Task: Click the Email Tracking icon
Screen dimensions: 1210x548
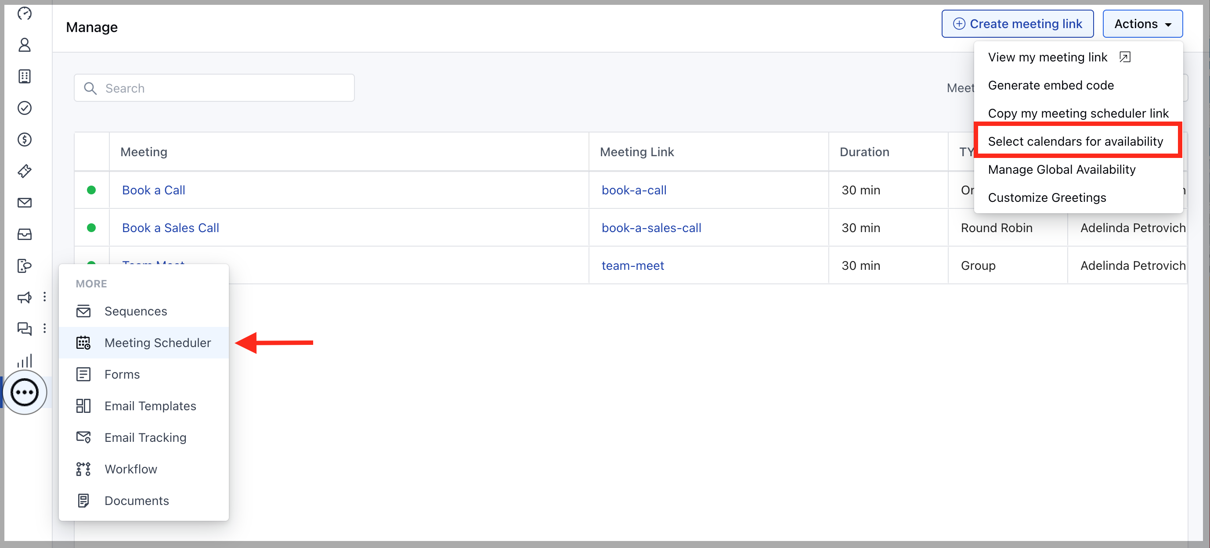Action: pos(83,437)
